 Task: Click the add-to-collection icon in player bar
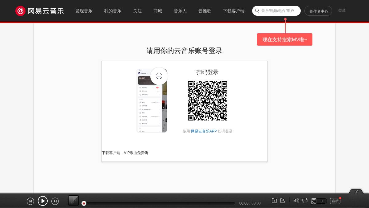274,200
